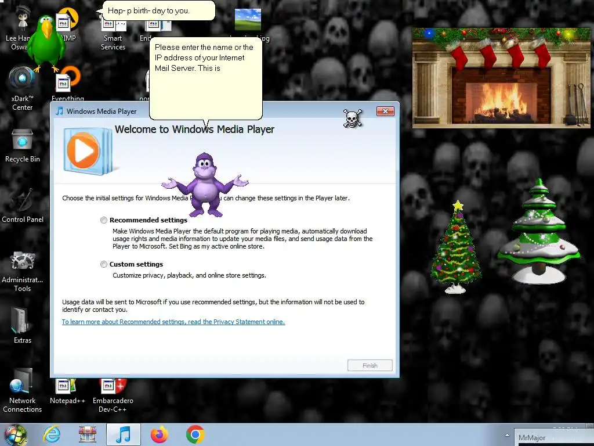Open the Administrative Tools desktop icon
594x446 pixels.
coord(23,272)
